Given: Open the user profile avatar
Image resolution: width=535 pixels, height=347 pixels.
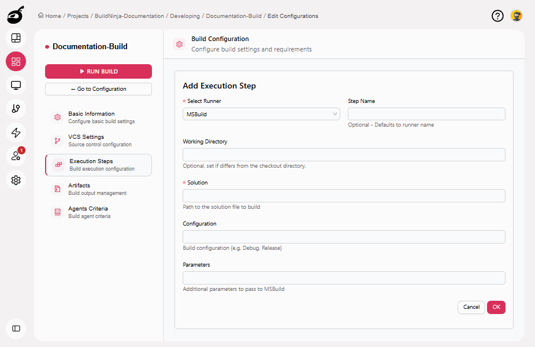Looking at the screenshot, I should coord(516,16).
